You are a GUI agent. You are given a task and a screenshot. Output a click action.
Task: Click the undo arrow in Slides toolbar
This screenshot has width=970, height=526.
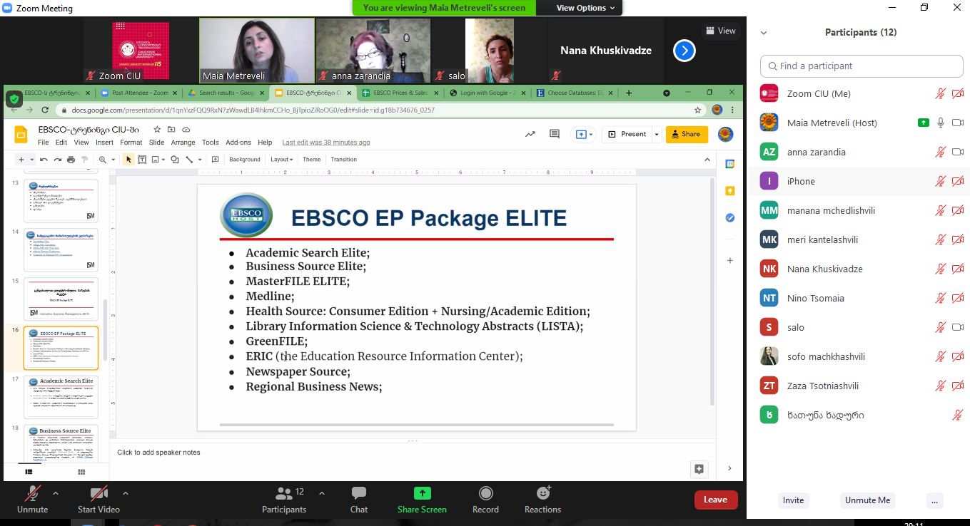coord(44,160)
